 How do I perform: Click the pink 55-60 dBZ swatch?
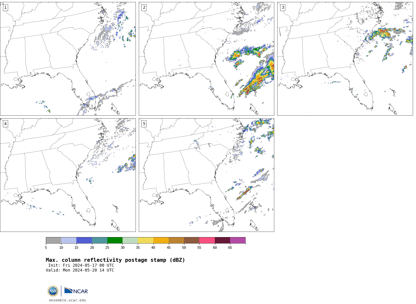tap(207, 240)
